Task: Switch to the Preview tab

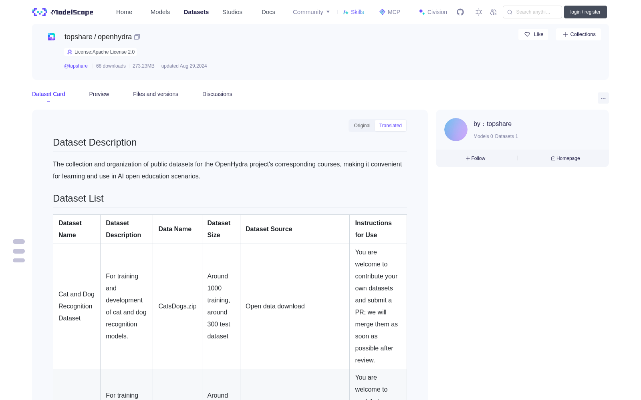Action: click(x=99, y=94)
